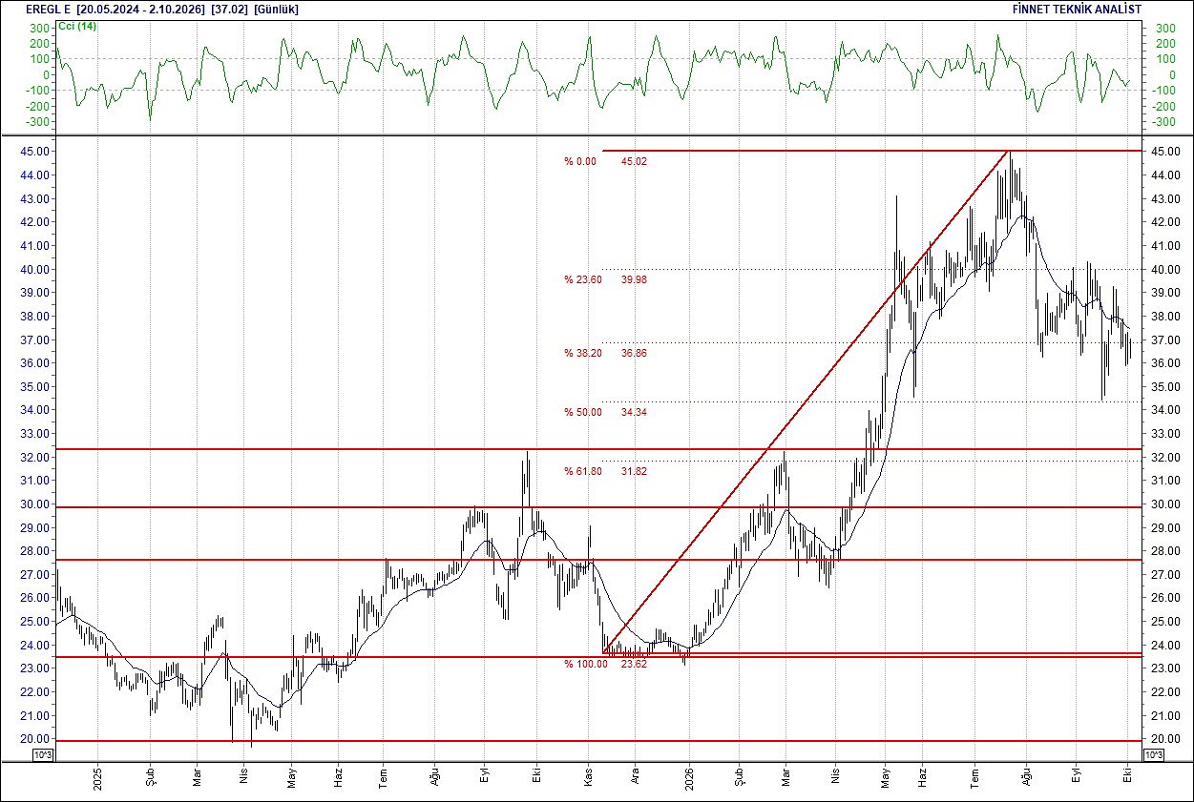Click 45.00 on the left price axis
This screenshot has width=1194, height=802.
[33, 152]
